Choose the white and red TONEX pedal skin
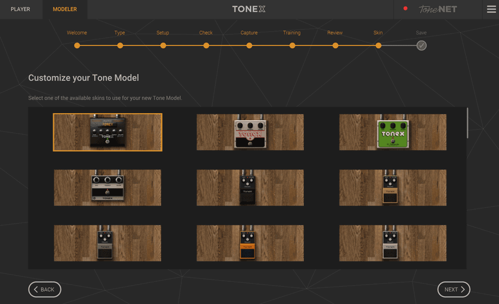The height and width of the screenshot is (304, 499). [x=250, y=132]
